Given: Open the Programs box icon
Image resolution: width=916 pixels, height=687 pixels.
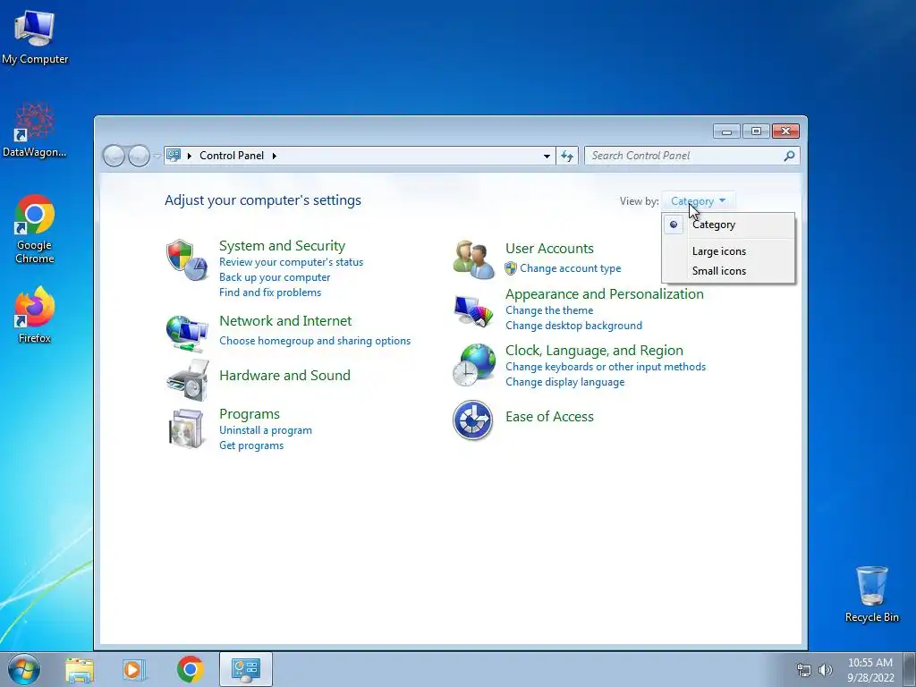Looking at the screenshot, I should 186,428.
